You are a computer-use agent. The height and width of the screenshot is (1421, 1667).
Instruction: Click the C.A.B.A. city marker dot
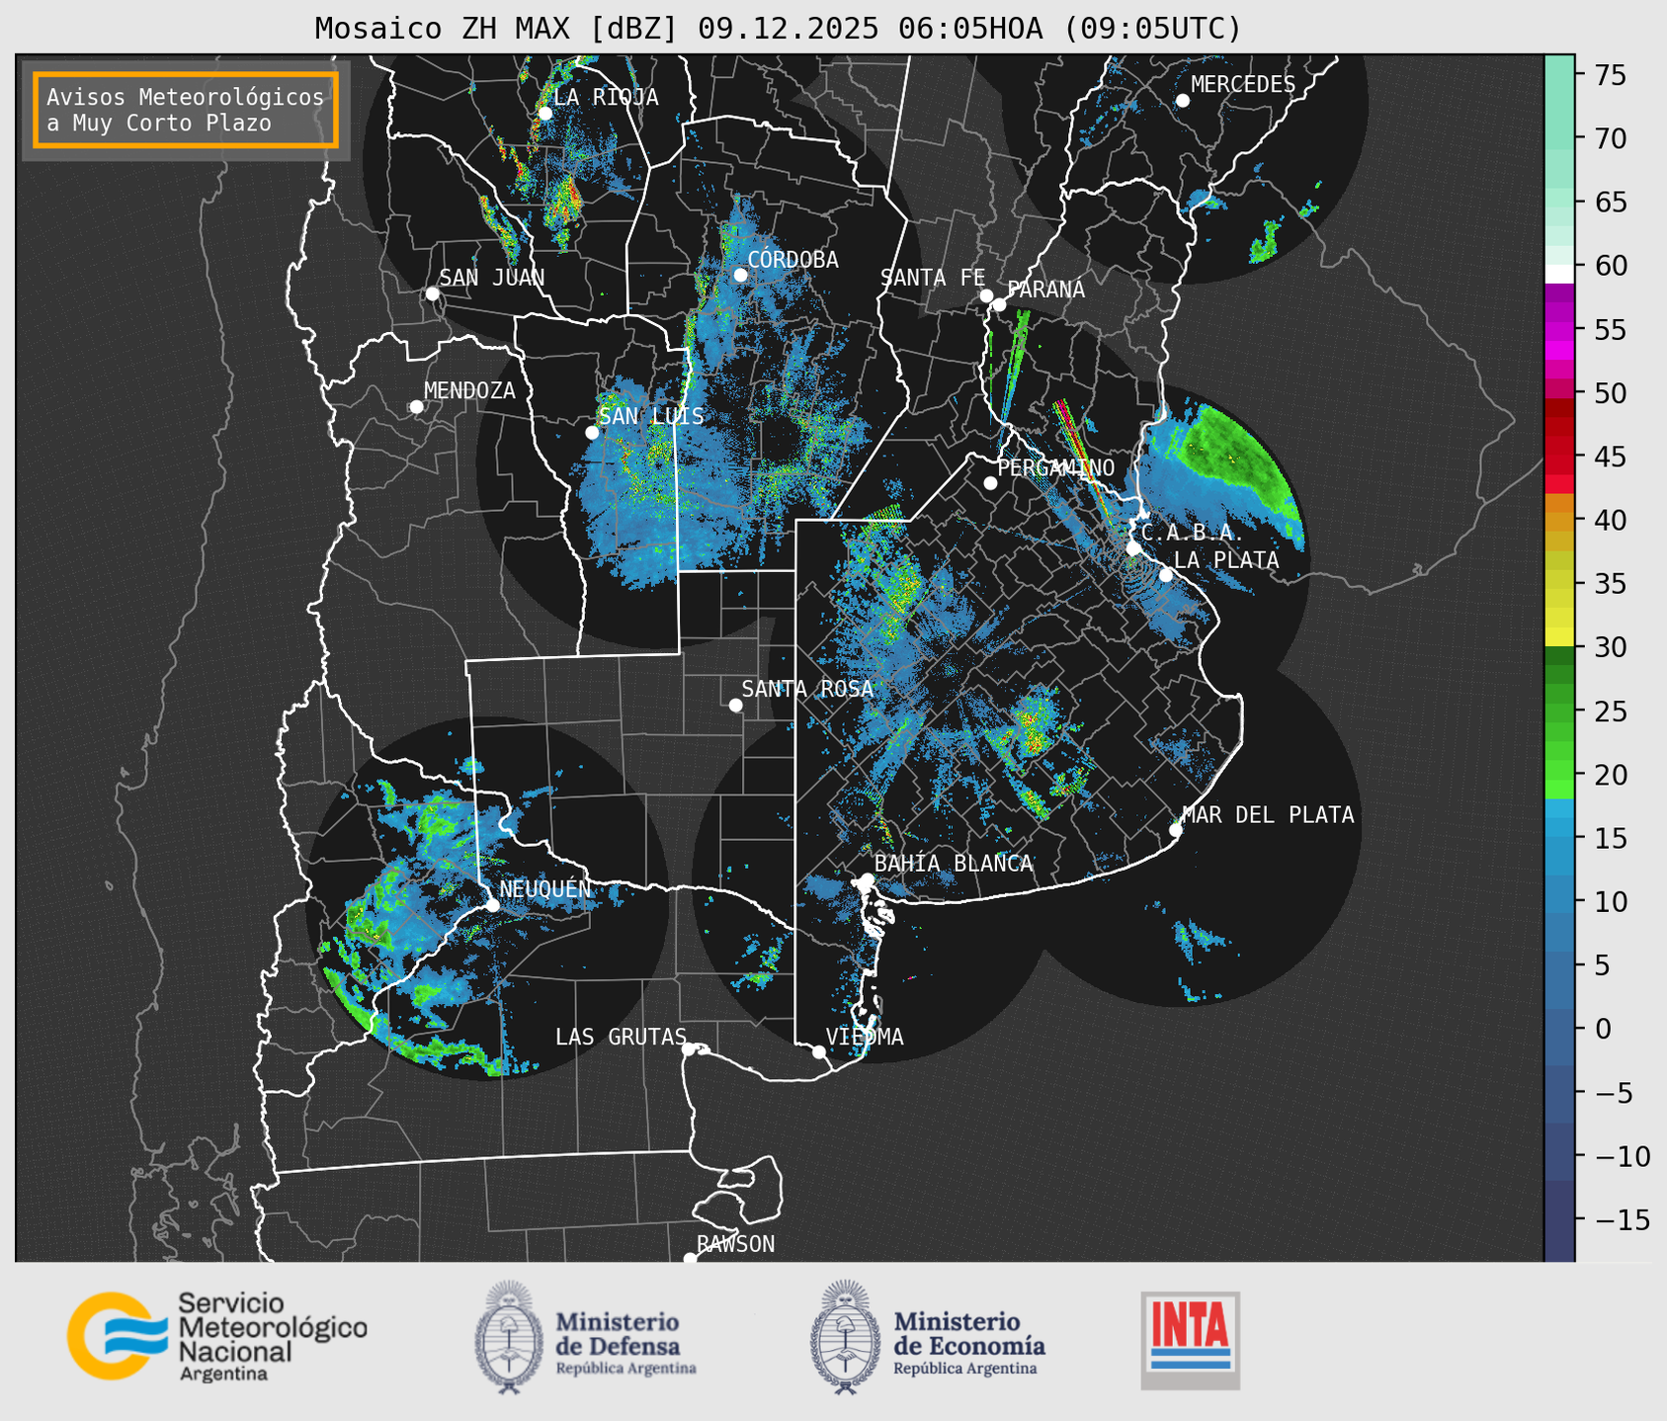(1133, 548)
